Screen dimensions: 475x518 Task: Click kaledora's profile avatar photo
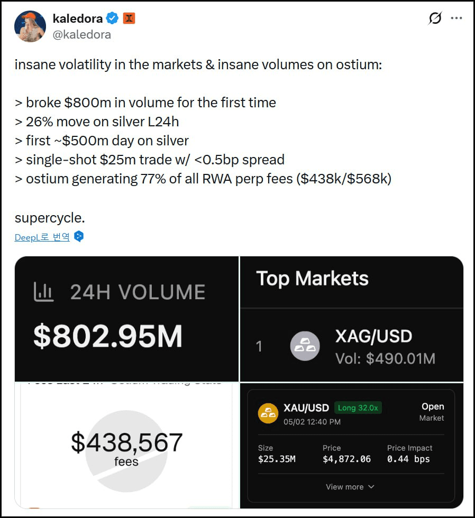coord(31,26)
